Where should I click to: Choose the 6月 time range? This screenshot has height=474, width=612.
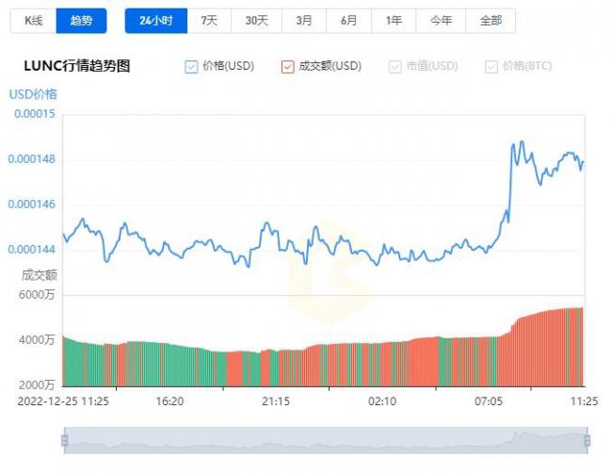[x=348, y=21]
